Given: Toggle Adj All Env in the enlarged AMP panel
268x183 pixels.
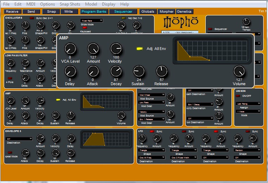Looking at the screenshot, I should coord(140,49).
